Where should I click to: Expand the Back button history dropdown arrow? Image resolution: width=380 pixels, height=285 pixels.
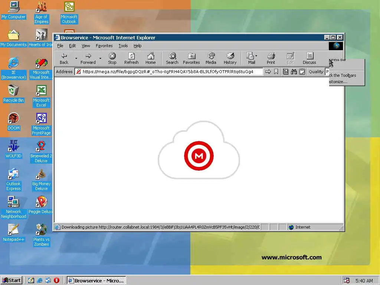(x=76, y=58)
